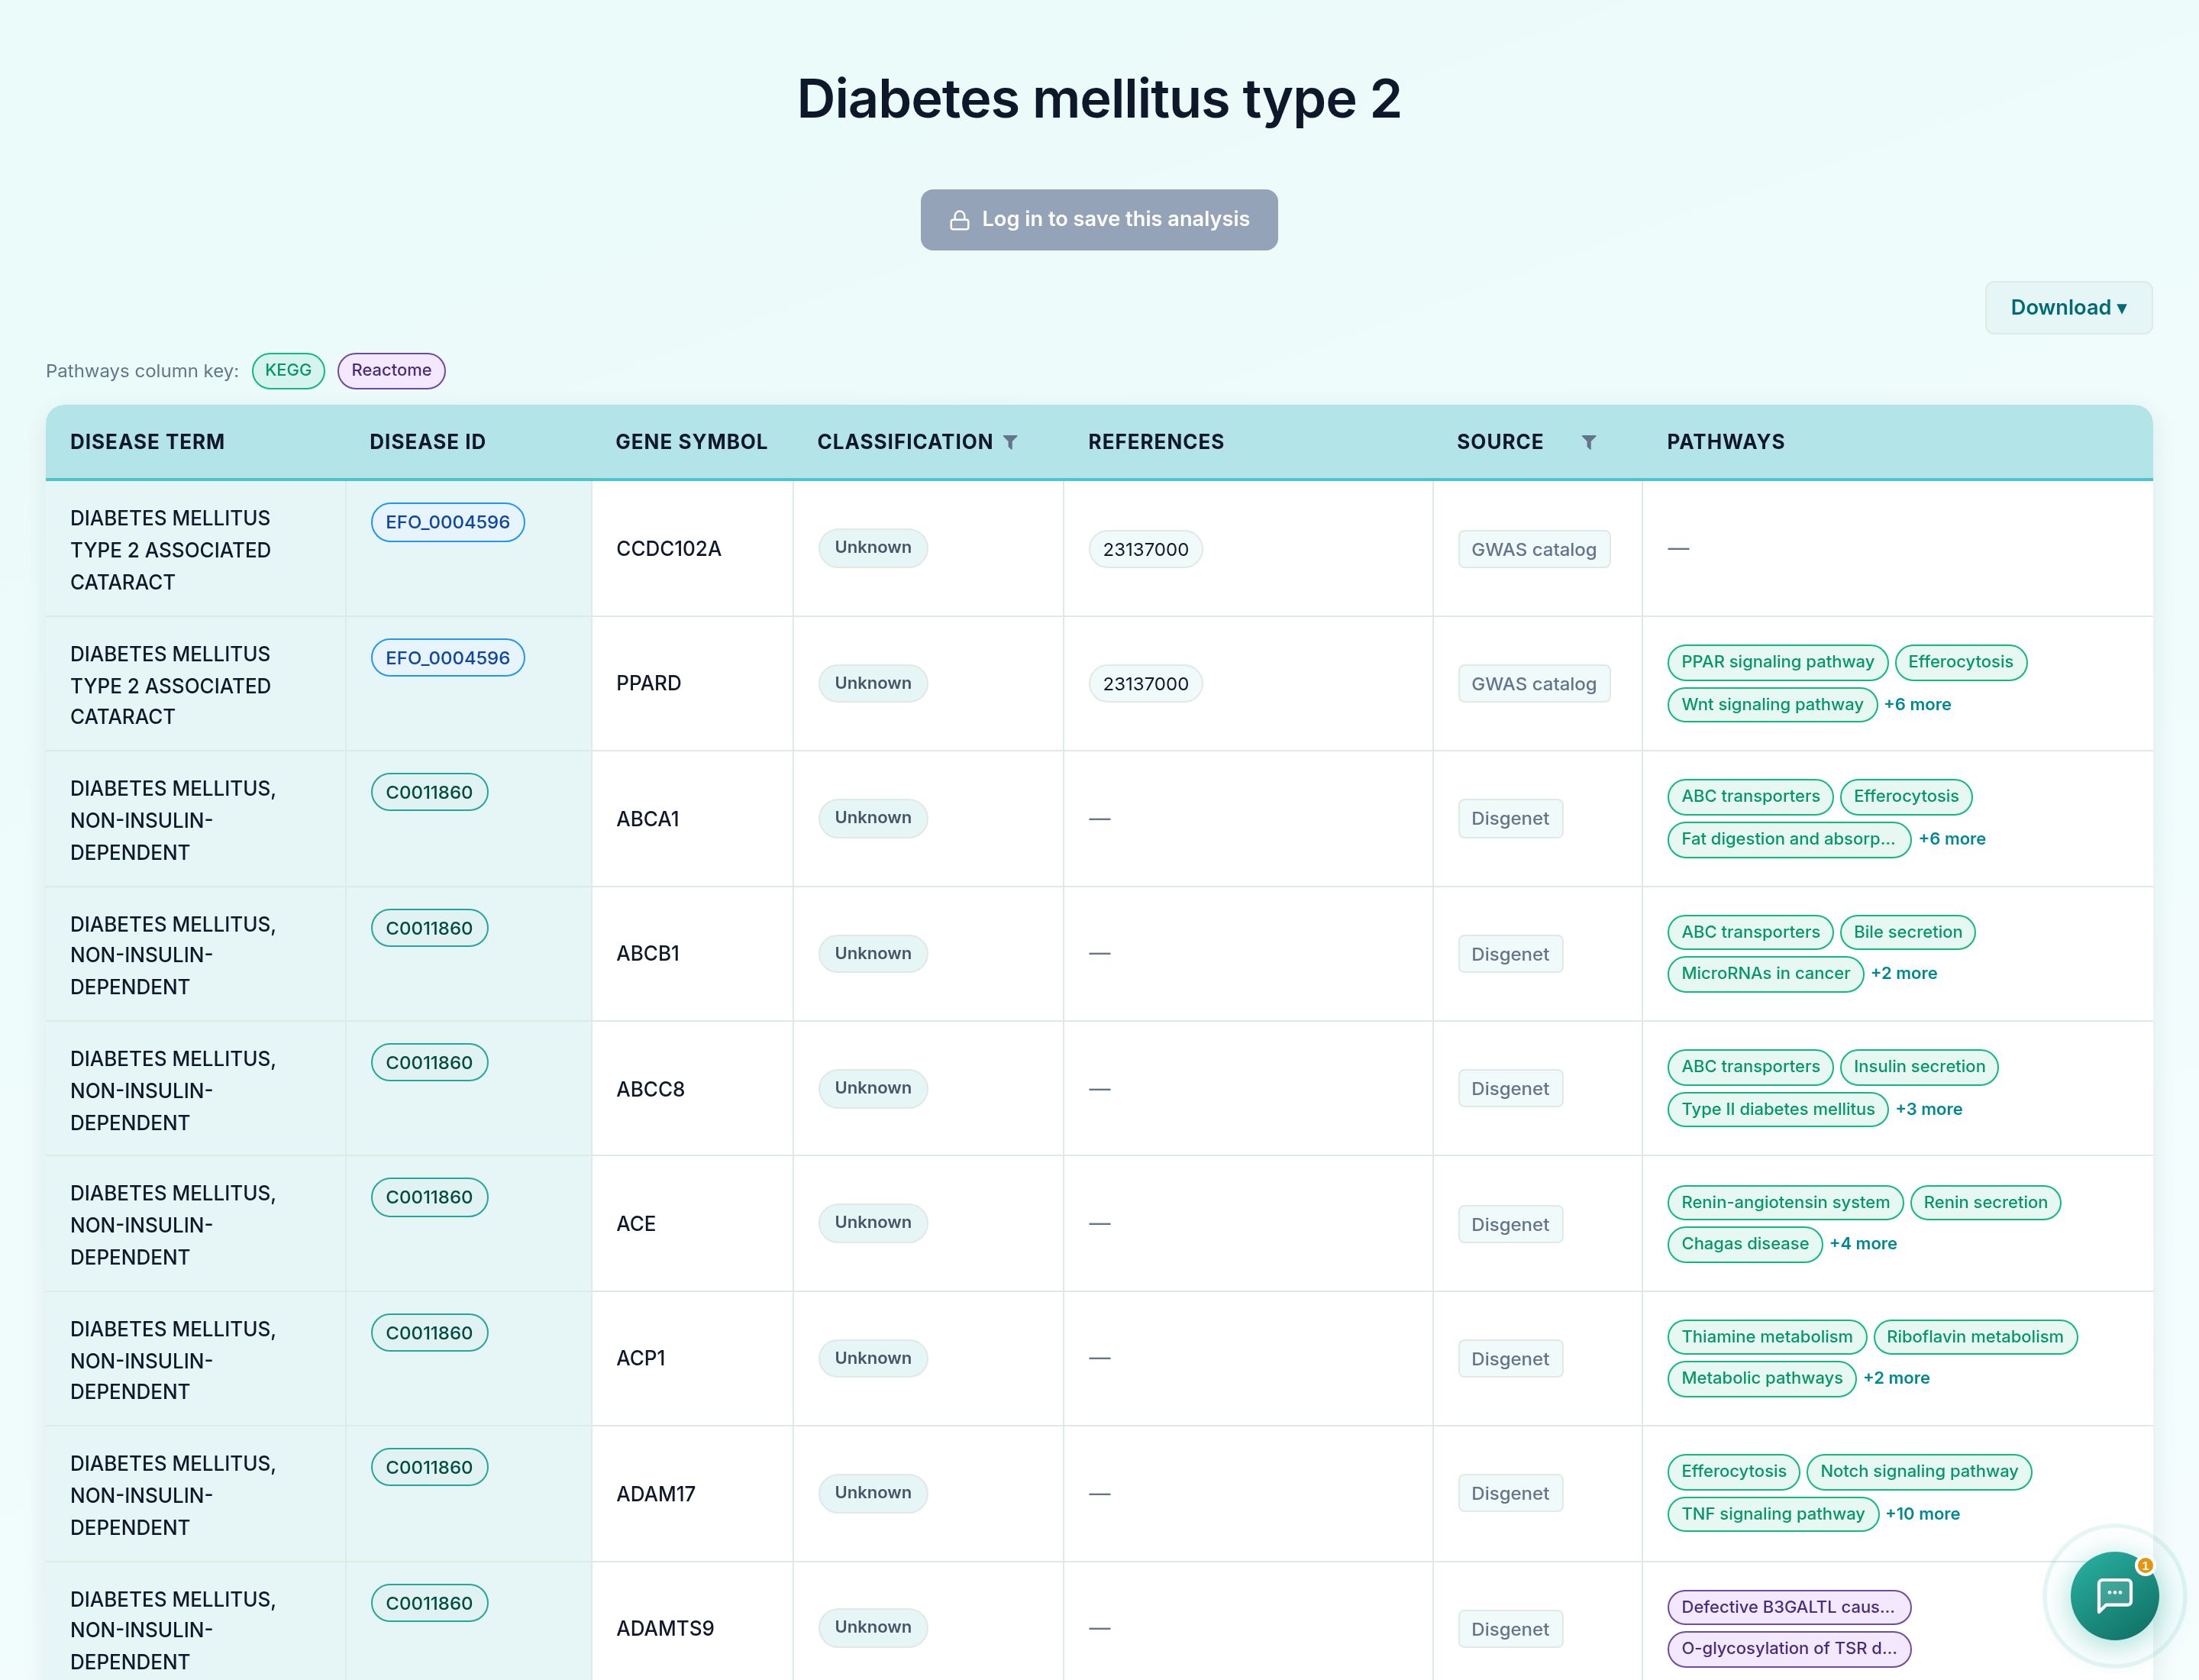Open the chat support widget
2199x1680 pixels.
pos(2114,1595)
